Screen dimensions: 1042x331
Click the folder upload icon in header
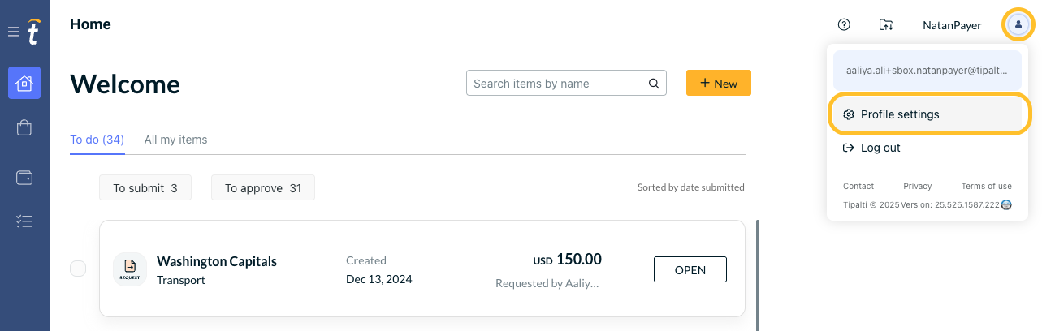(886, 25)
